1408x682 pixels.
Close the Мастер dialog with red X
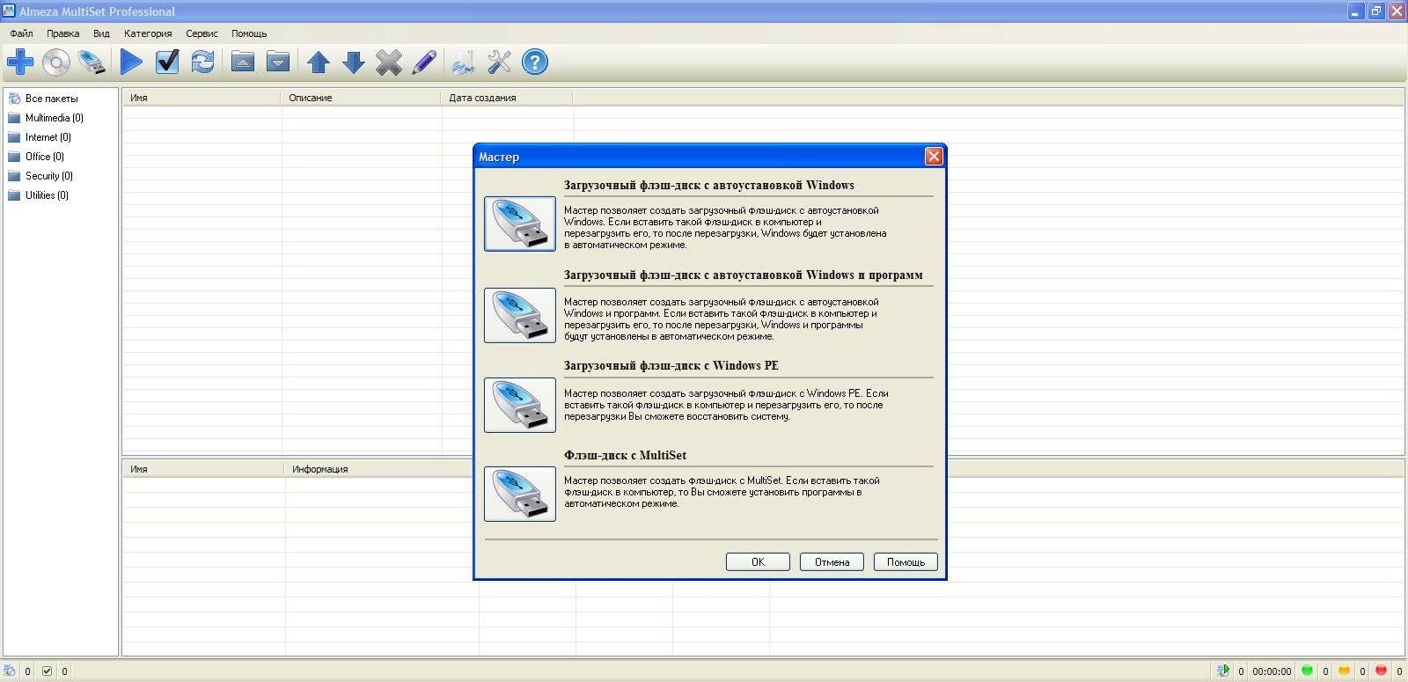[x=934, y=156]
